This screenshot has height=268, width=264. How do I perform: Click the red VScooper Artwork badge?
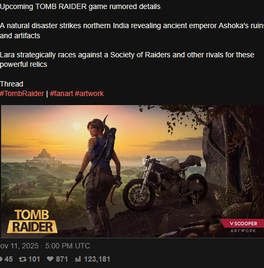pyautogui.click(x=242, y=226)
